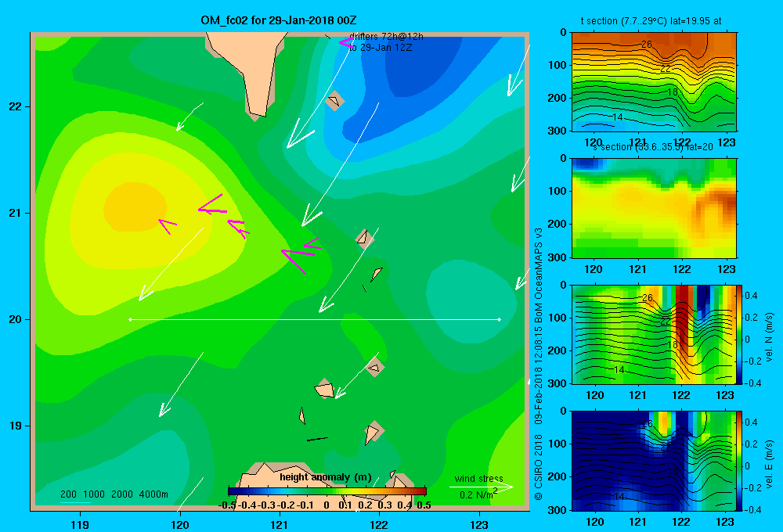The width and height of the screenshot is (783, 532).
Task: Click longitude label 119 under main map
Action: tap(80, 524)
